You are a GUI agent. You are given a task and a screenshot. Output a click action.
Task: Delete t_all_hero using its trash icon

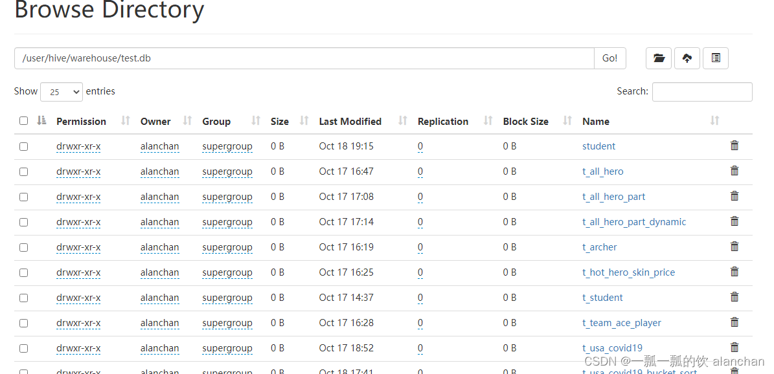(x=734, y=171)
